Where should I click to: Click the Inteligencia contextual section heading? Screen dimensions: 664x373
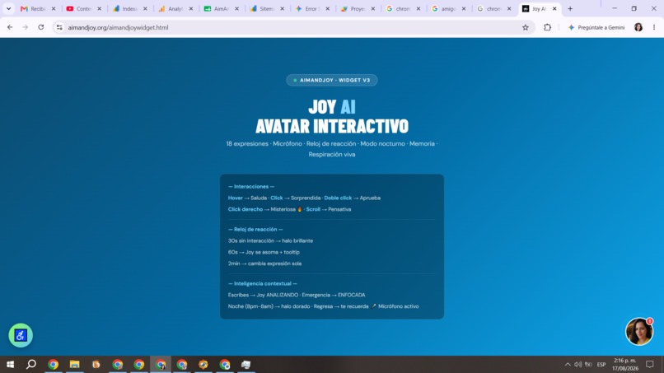tap(263, 283)
